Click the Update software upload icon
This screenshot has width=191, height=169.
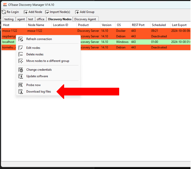coord(21,76)
